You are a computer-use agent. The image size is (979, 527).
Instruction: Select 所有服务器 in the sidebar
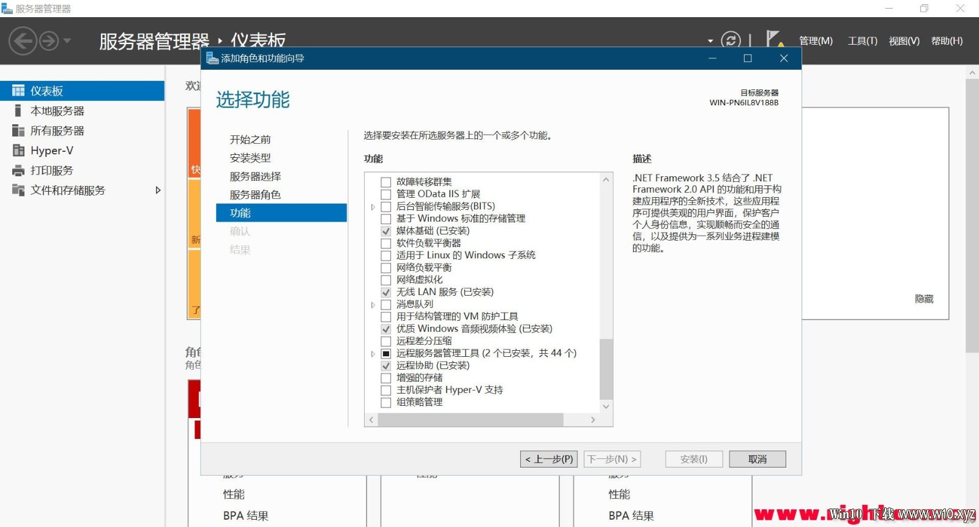[x=82, y=130]
